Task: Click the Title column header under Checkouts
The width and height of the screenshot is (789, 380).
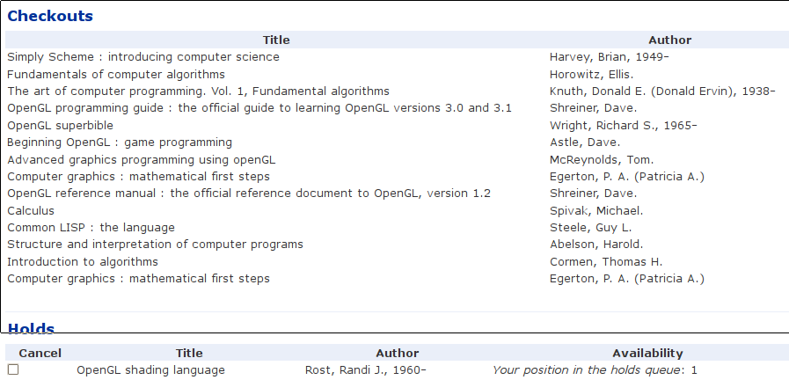Action: pyautogui.click(x=276, y=40)
